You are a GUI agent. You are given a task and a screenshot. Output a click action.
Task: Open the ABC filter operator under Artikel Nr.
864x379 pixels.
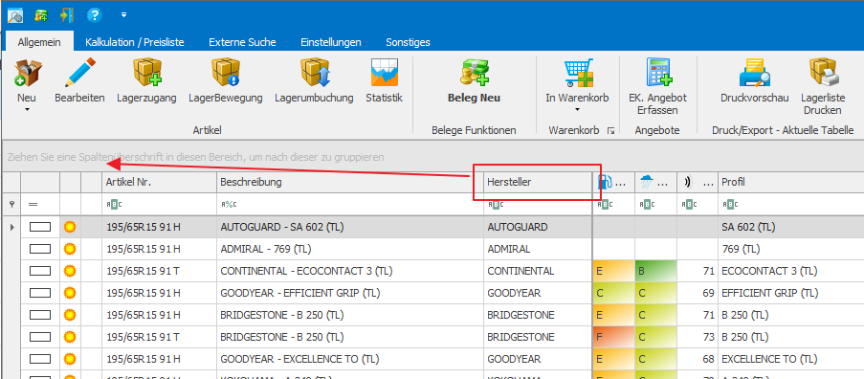click(114, 205)
